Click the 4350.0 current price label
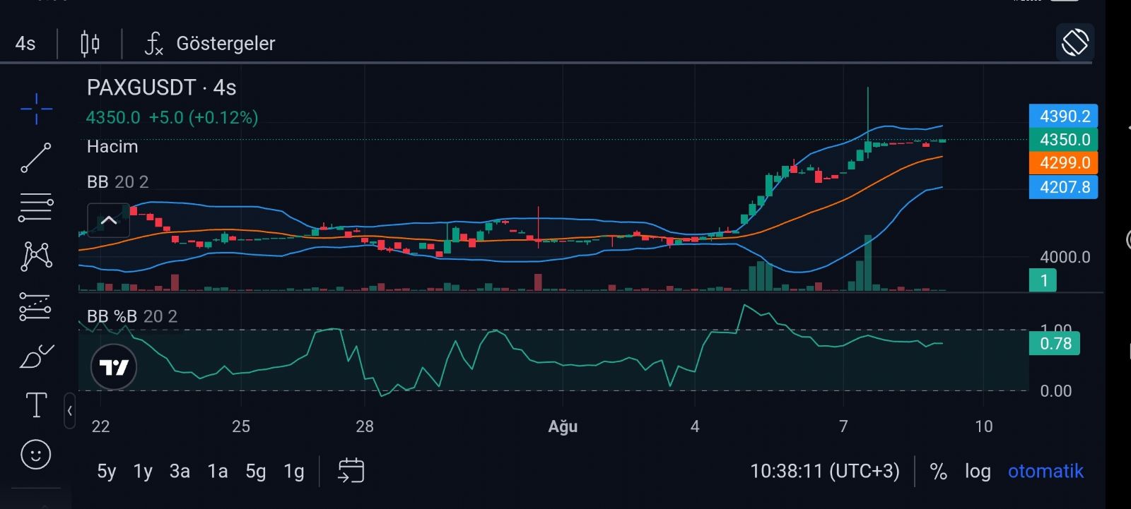Screen dimensions: 1131x509 [1063, 139]
